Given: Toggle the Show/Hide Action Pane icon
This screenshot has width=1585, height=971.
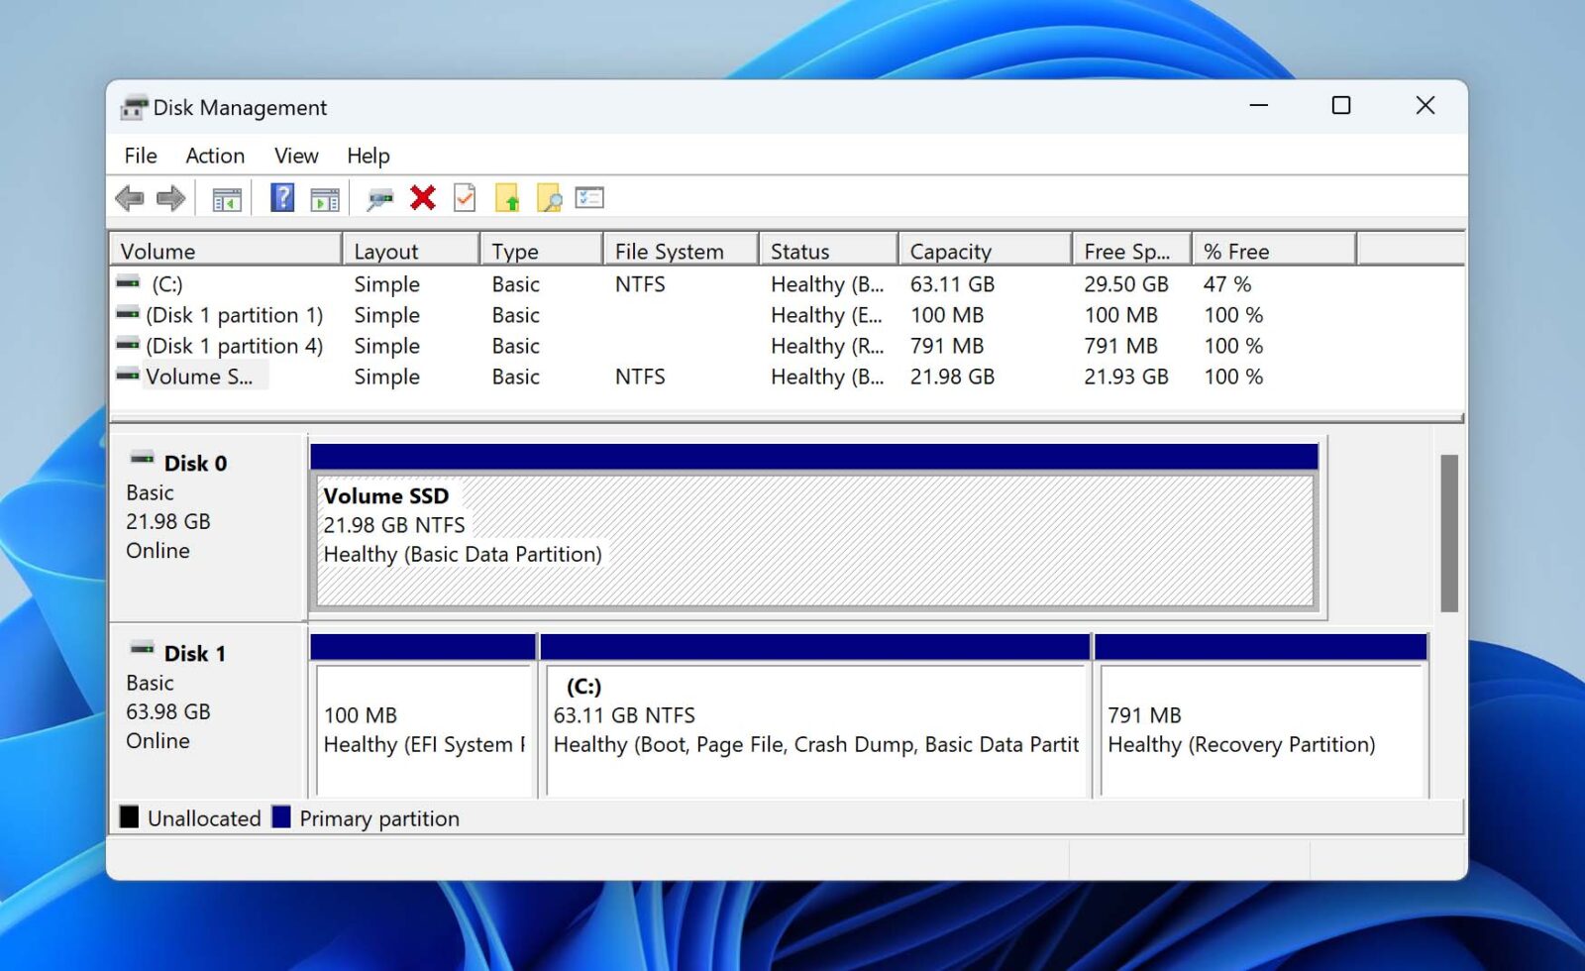Looking at the screenshot, I should click(x=327, y=198).
